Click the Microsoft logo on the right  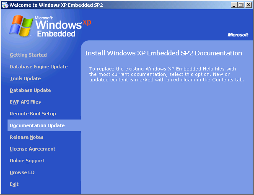coord(238,35)
